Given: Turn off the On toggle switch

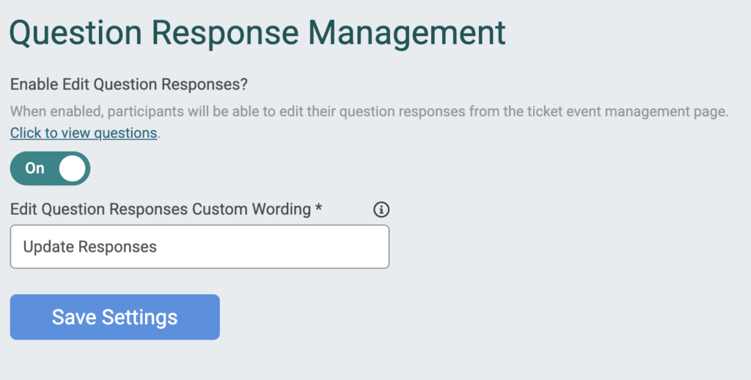Looking at the screenshot, I should pos(51,168).
